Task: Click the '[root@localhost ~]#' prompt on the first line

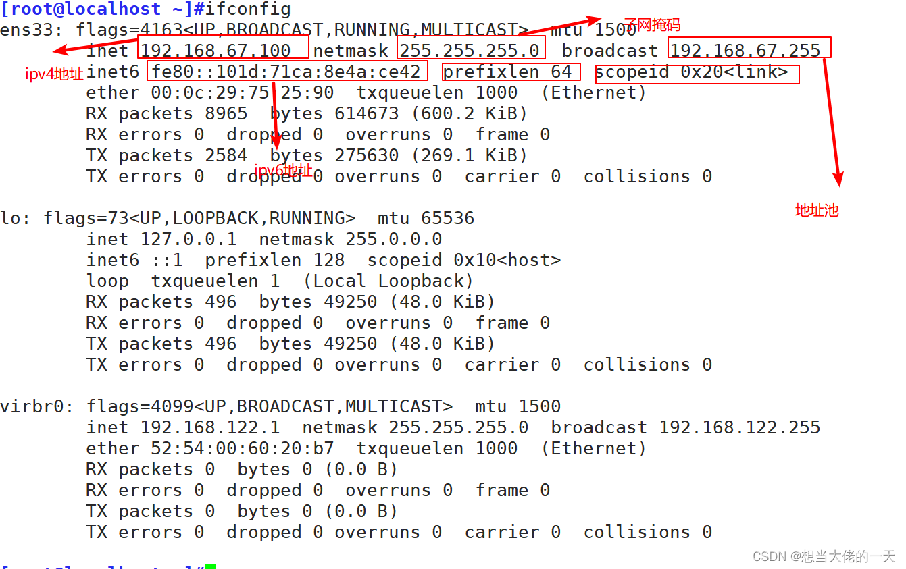Action: (102, 9)
